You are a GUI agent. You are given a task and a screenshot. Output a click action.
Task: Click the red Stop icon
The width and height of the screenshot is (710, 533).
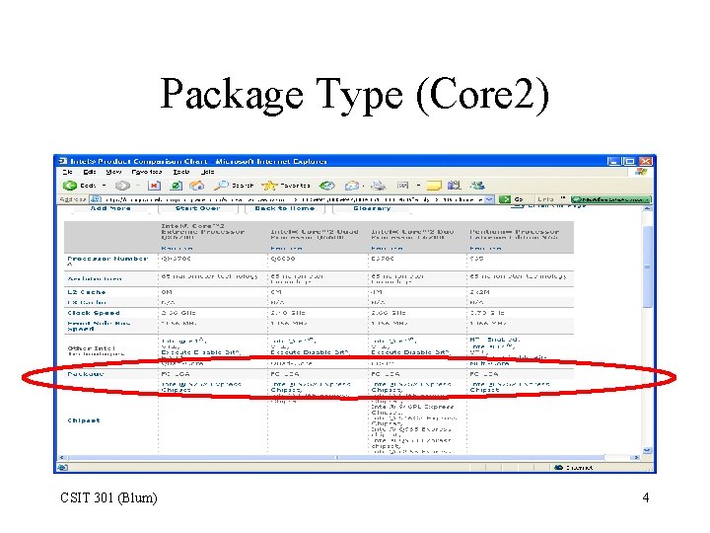pyautogui.click(x=155, y=186)
